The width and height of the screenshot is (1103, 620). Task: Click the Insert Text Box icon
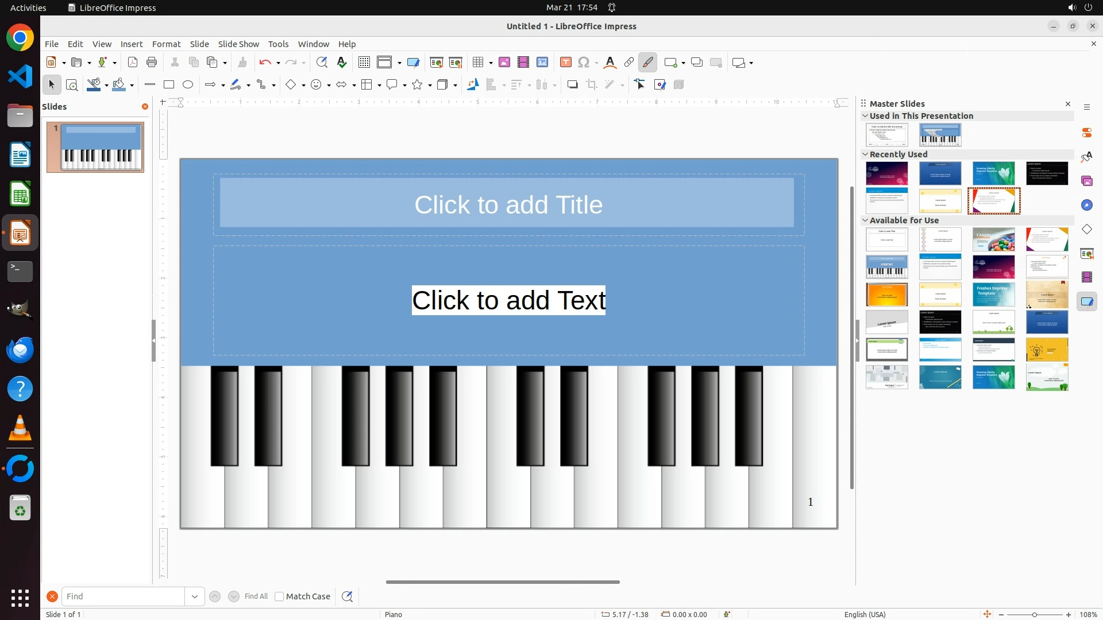tap(566, 63)
